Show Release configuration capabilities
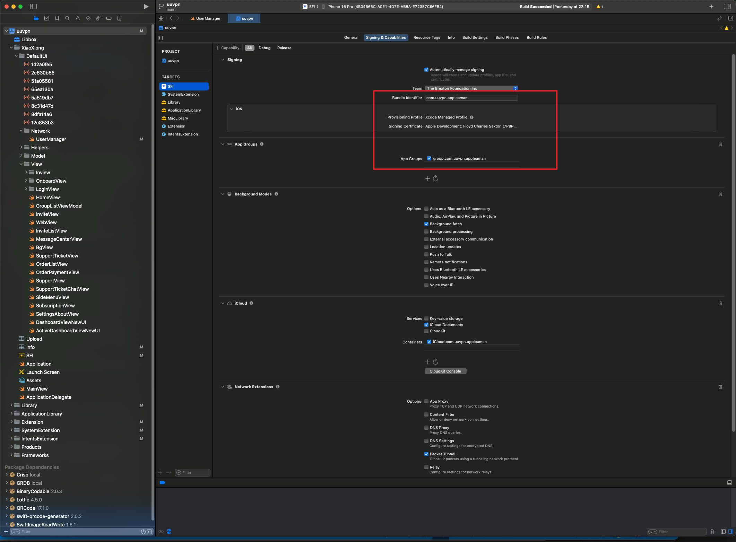The width and height of the screenshot is (736, 542). pyautogui.click(x=284, y=48)
